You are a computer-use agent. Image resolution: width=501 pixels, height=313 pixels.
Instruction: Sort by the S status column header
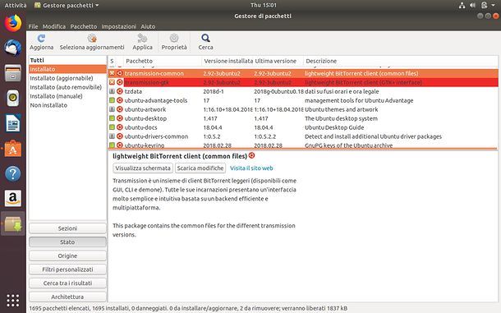115,61
